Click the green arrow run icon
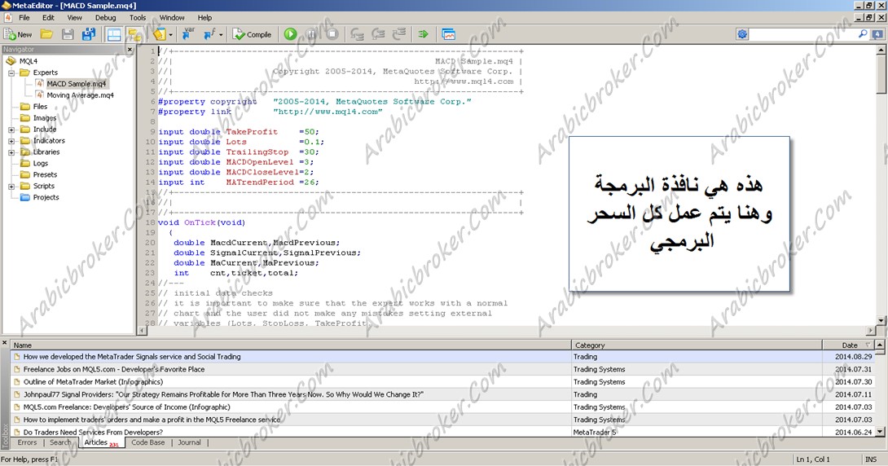The image size is (888, 466). (x=423, y=34)
